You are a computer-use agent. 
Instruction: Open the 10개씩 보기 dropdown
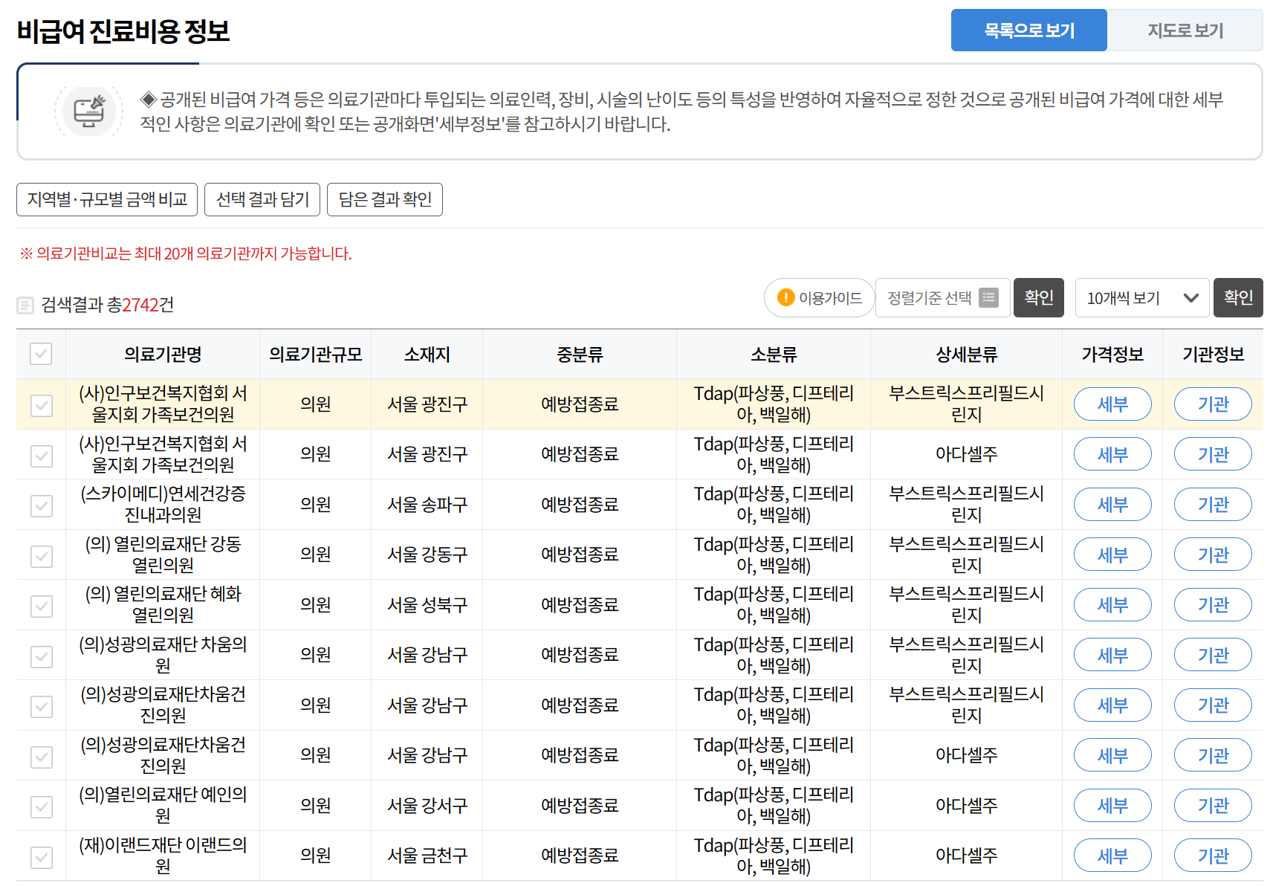(1142, 298)
